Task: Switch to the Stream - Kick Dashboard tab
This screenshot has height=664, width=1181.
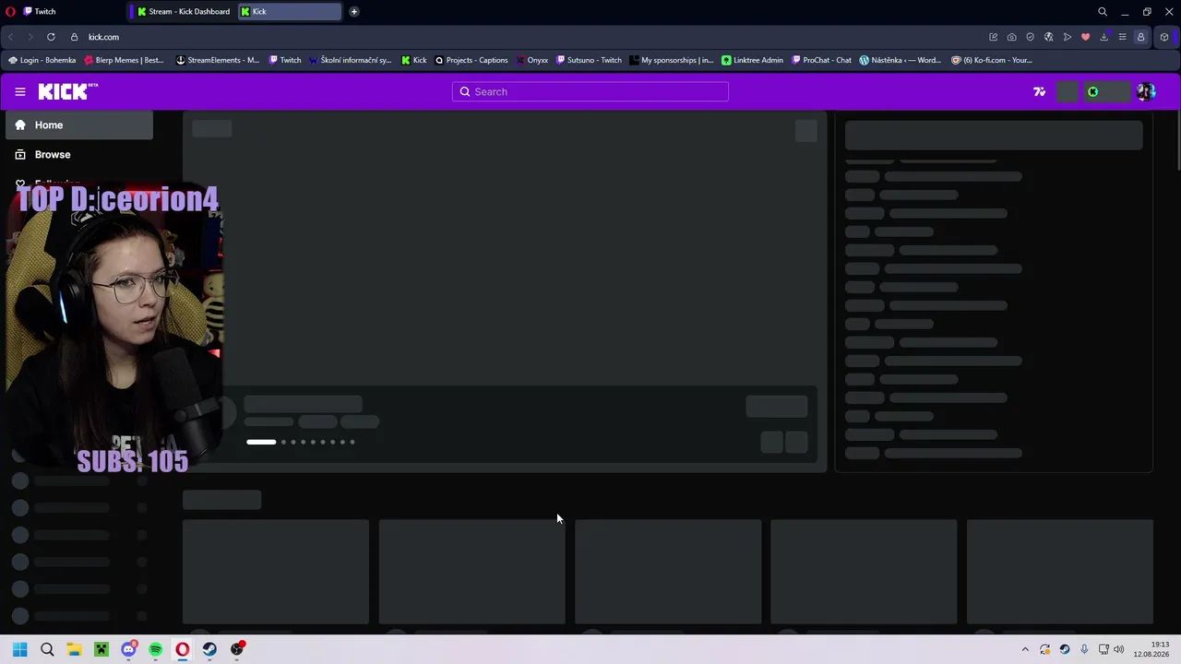Action: coord(184,12)
